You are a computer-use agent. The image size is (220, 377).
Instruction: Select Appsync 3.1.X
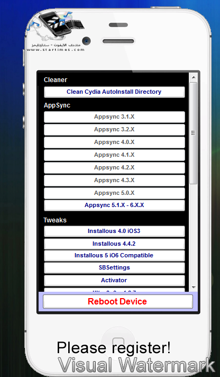[x=114, y=117]
